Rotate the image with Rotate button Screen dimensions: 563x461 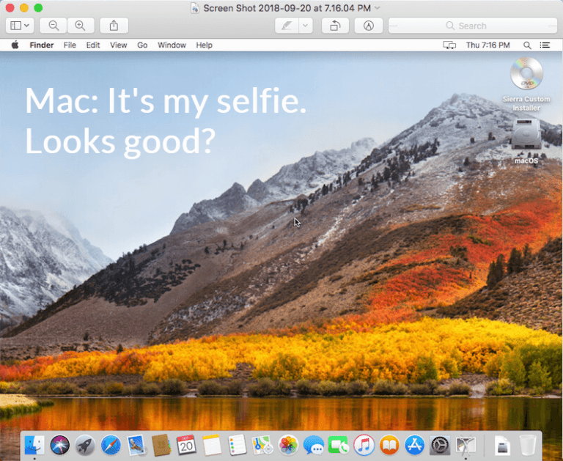[335, 26]
